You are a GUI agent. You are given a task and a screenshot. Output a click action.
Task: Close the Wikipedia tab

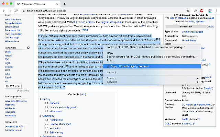tap(57, 4)
